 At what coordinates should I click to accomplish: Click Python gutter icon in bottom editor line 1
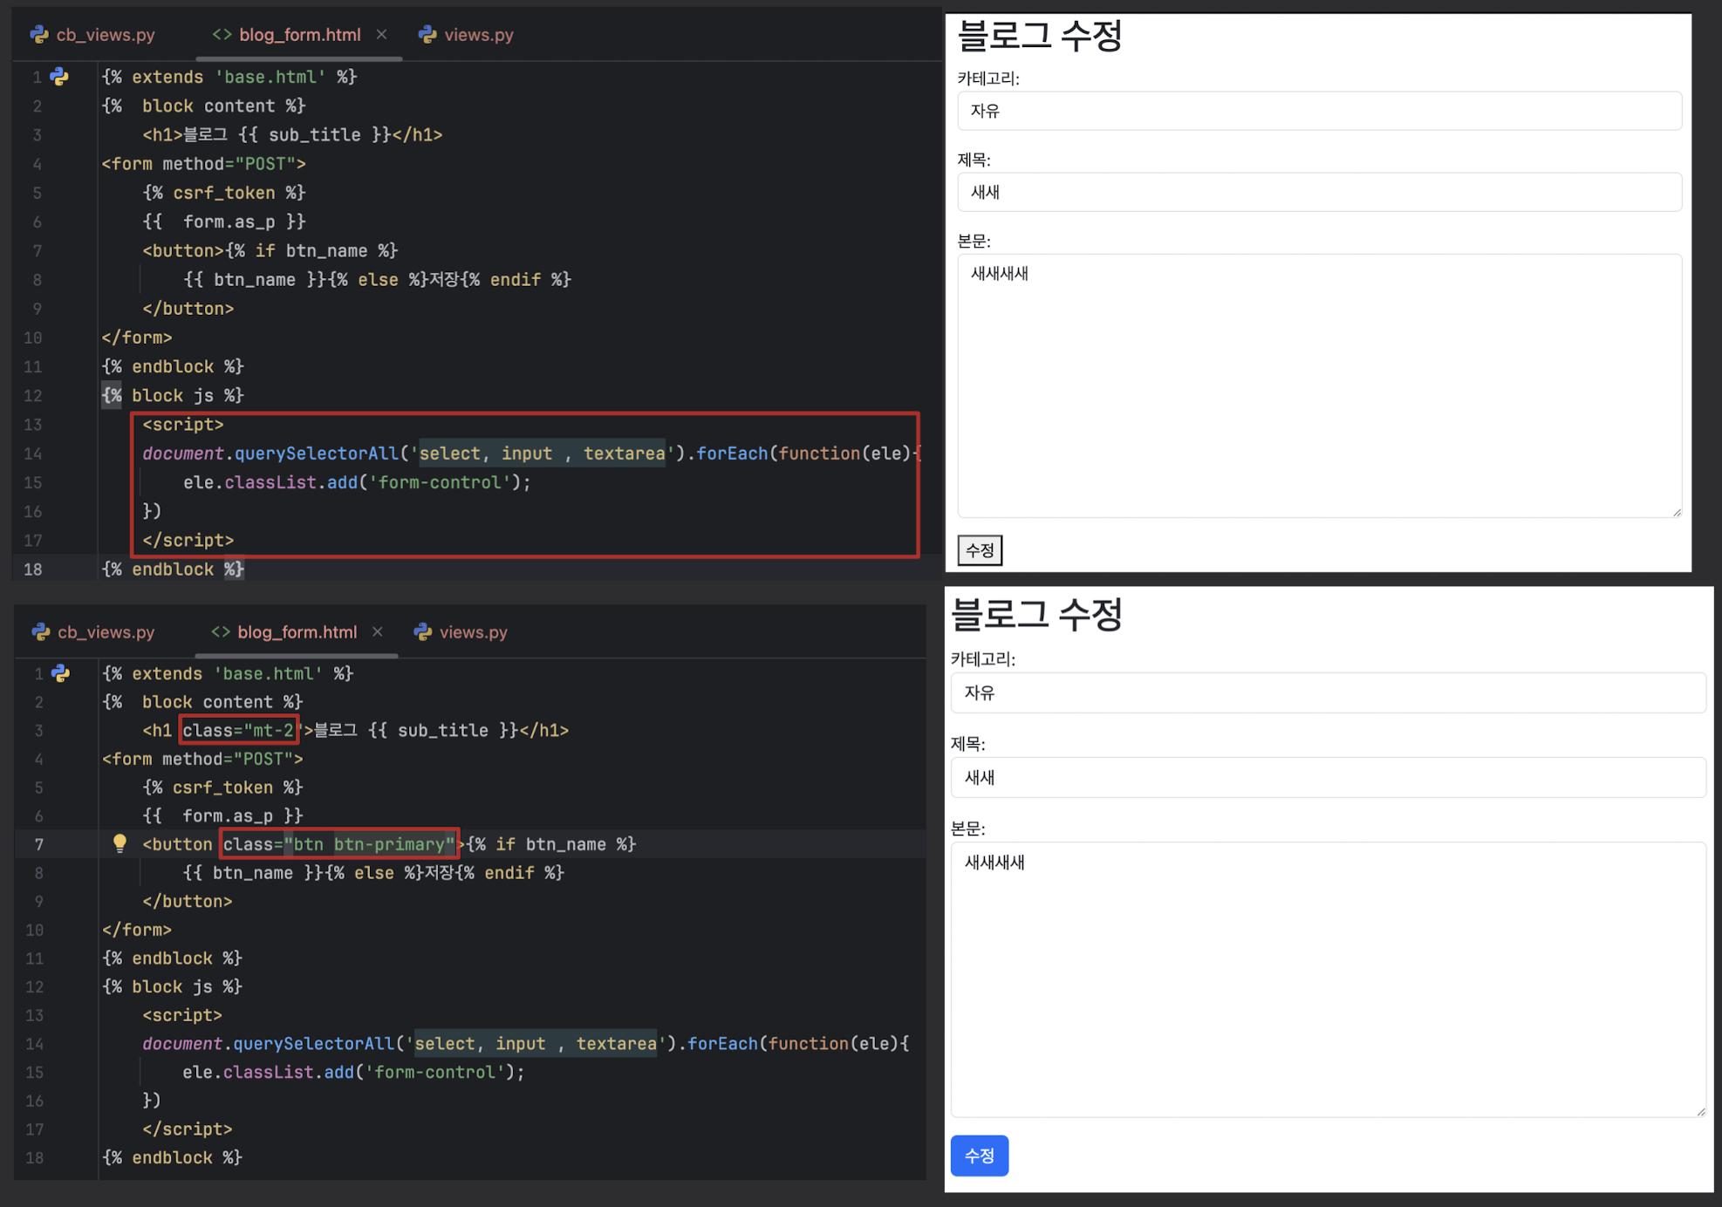60,672
